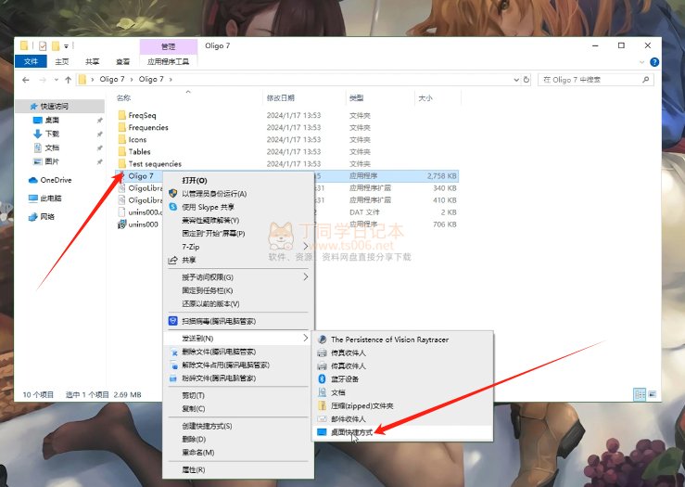Click the 删除文件(腾讯电脑管家) icon
The height and width of the screenshot is (487, 685).
174,352
